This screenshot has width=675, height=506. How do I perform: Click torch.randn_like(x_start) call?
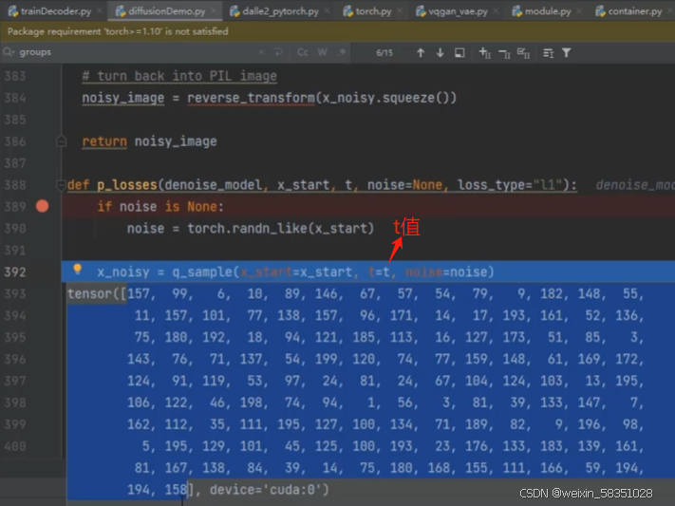(x=281, y=228)
